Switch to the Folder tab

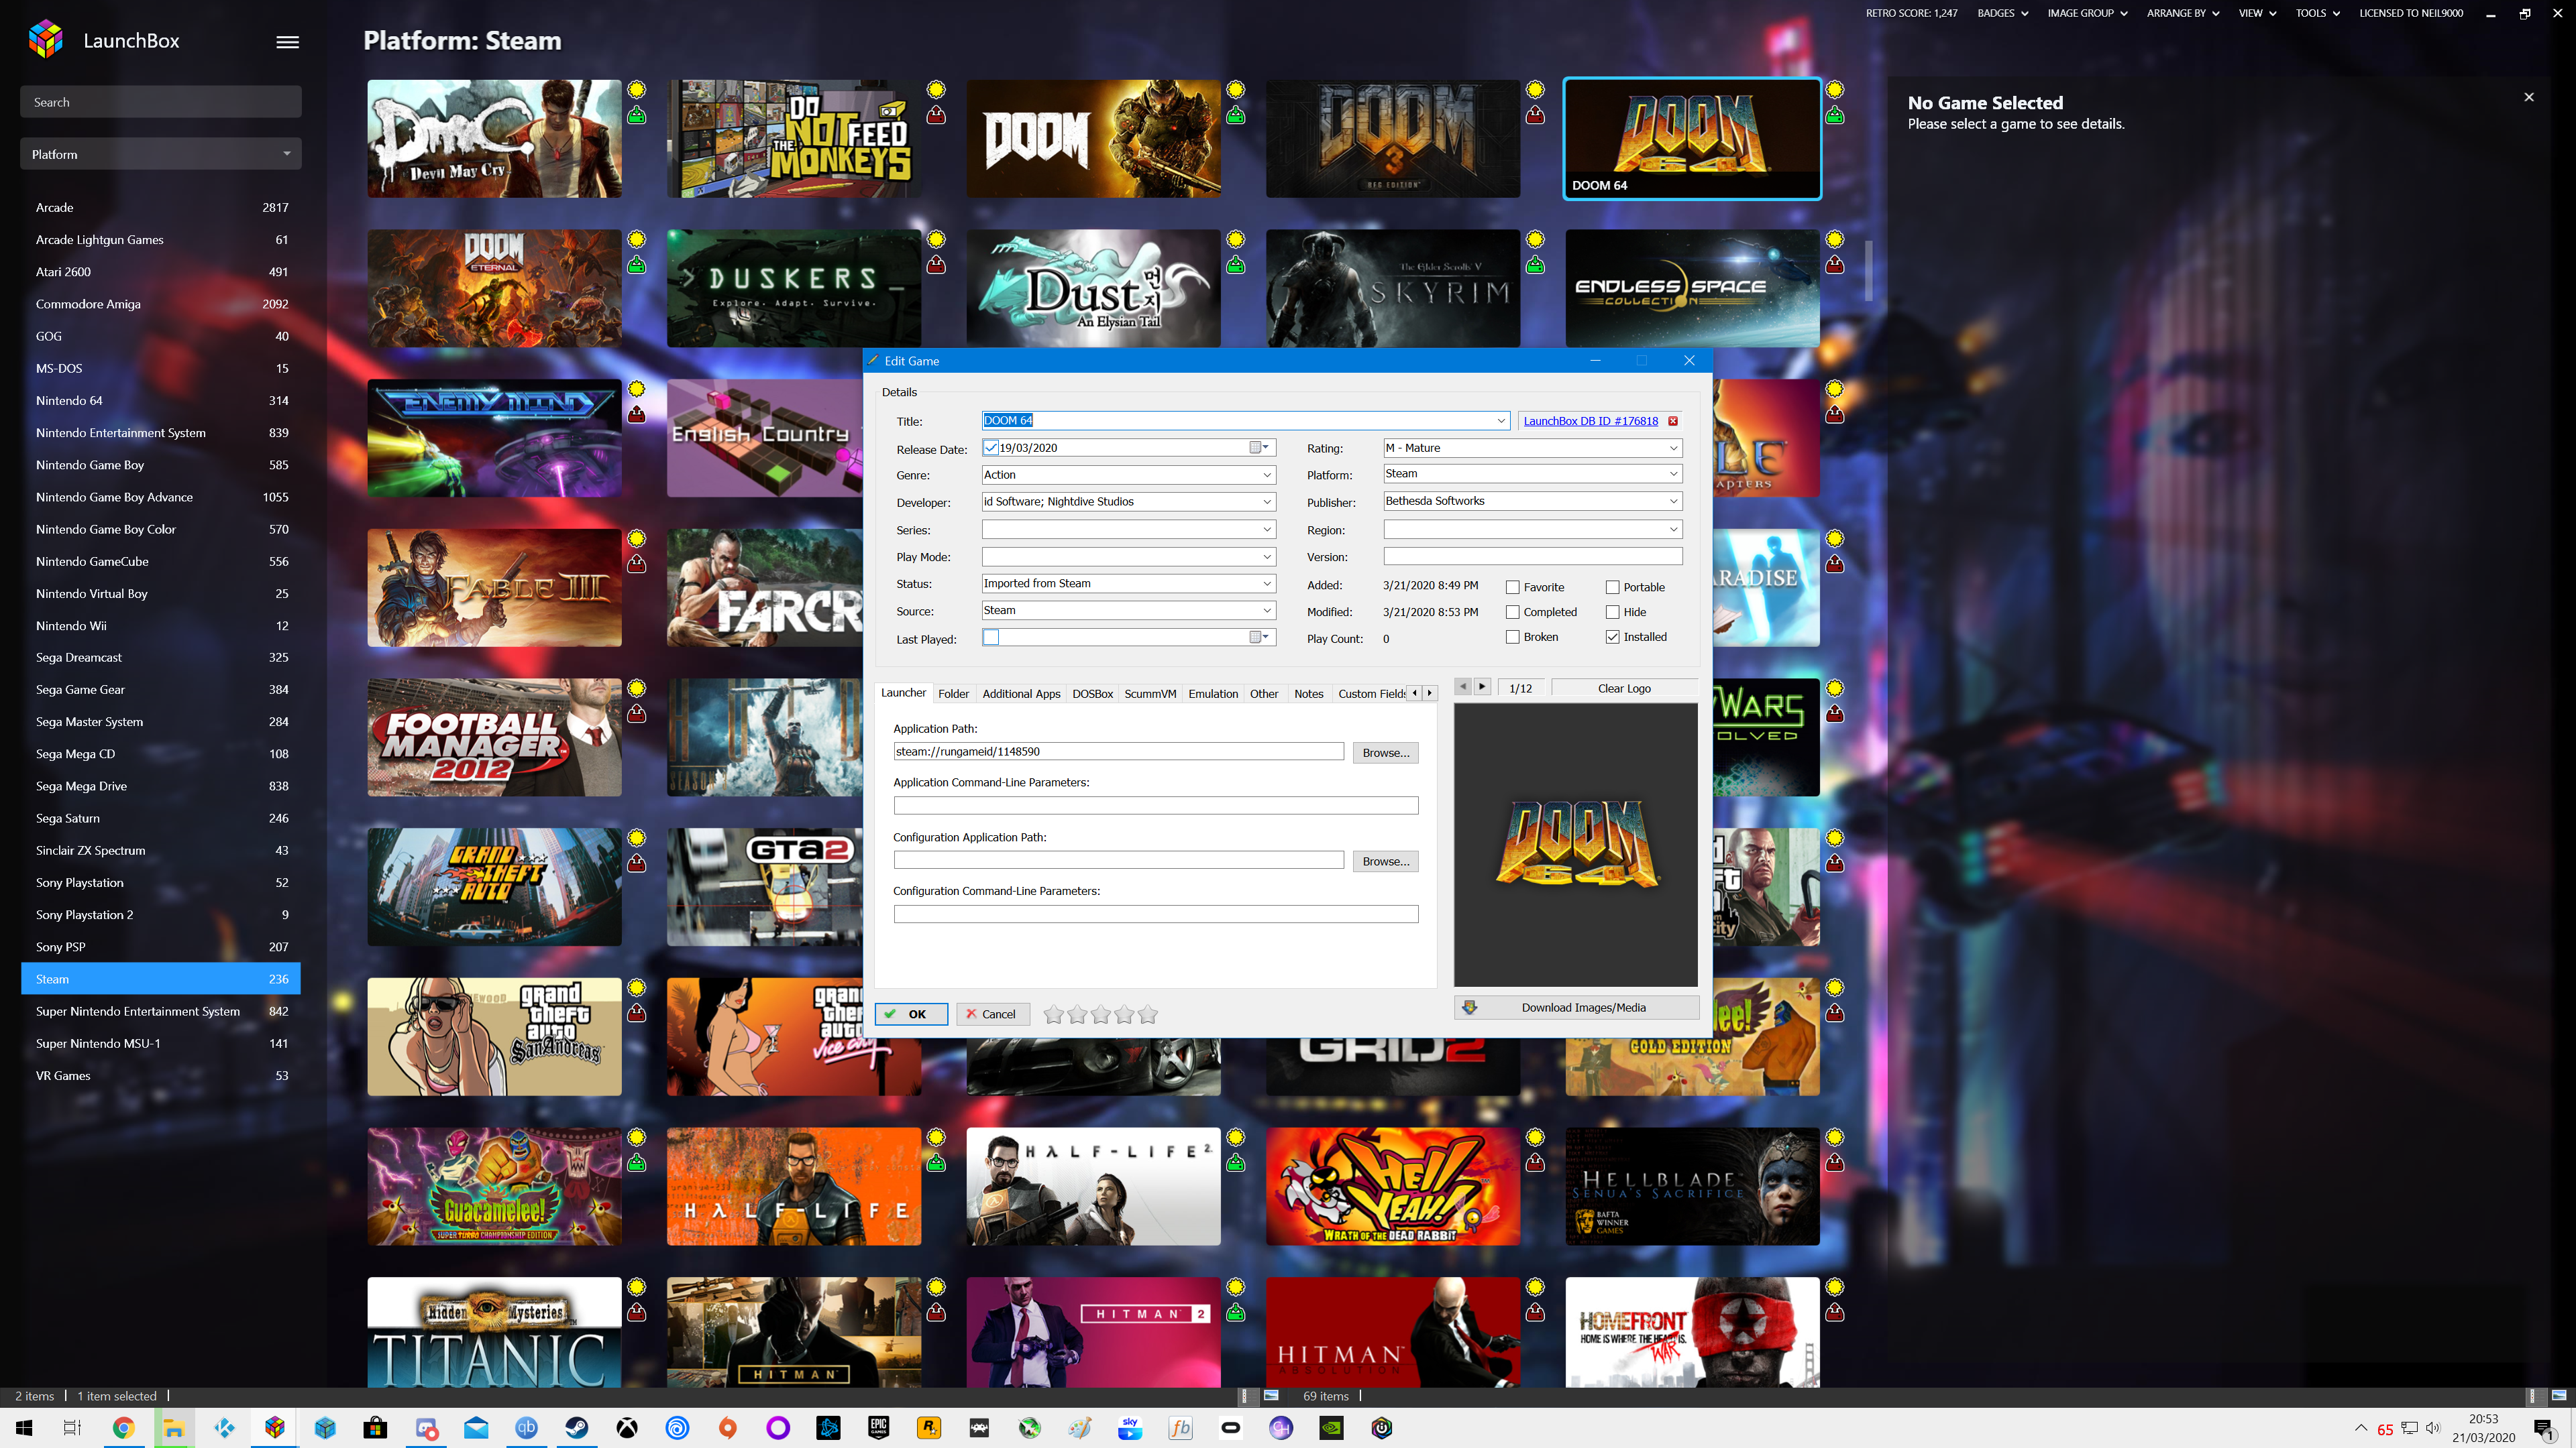(x=953, y=694)
